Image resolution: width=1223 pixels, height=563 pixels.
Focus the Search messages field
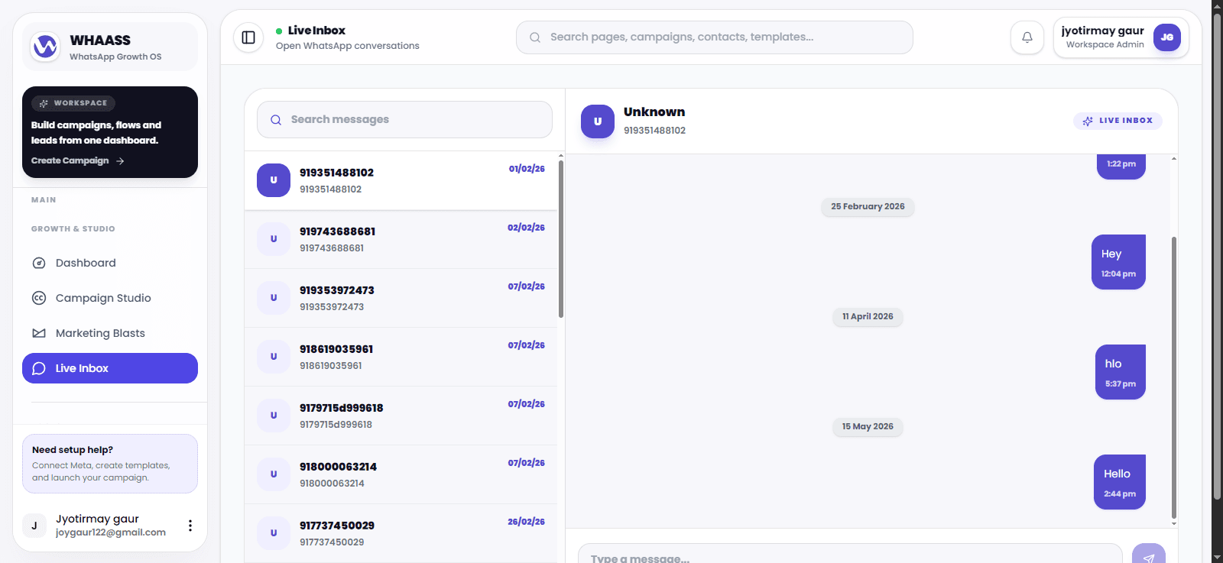click(x=404, y=120)
